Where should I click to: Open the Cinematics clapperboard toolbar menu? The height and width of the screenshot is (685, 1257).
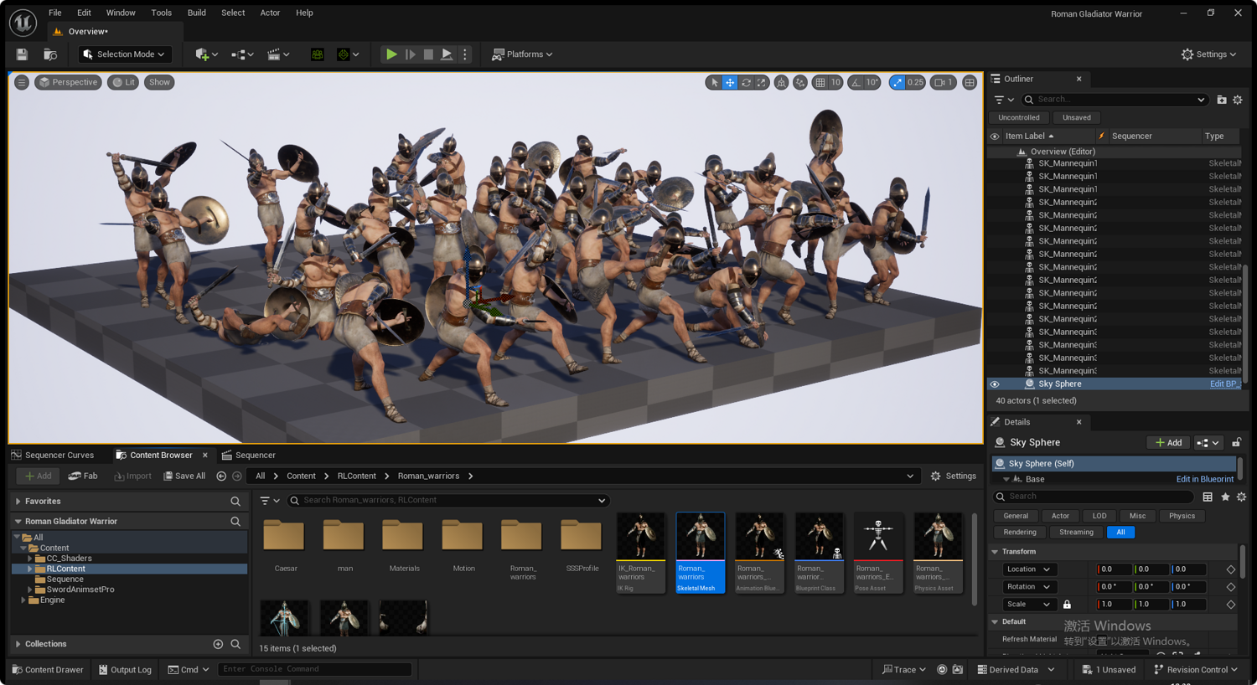tap(278, 54)
